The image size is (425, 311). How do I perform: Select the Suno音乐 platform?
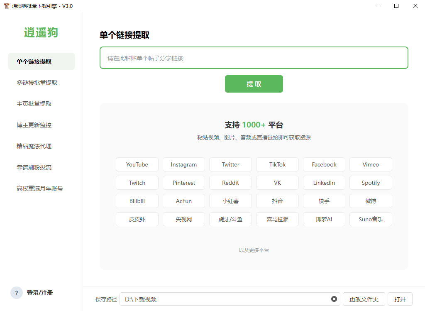[371, 219]
